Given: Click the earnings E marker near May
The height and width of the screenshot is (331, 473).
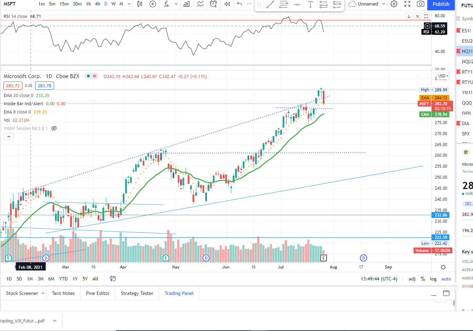Looking at the screenshot, I should 166,258.
